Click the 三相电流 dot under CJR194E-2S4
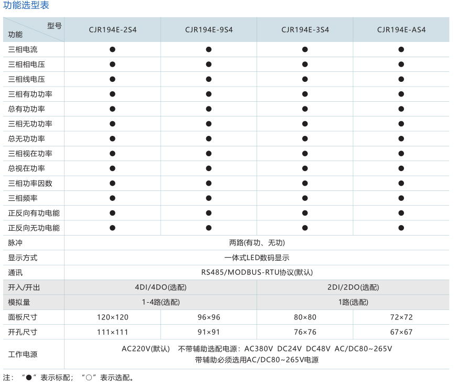 [112, 49]
